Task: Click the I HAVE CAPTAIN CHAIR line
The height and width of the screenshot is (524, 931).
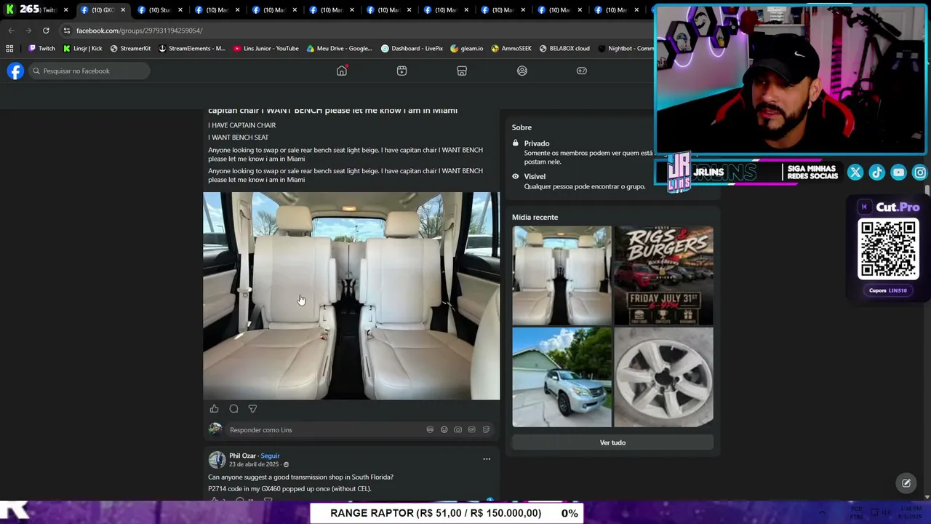Action: pos(241,125)
